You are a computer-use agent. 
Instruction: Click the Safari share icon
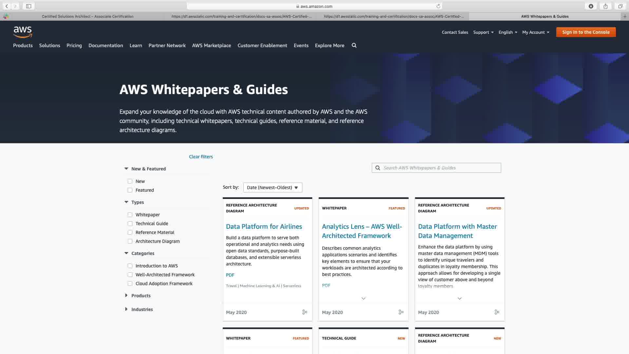(605, 6)
